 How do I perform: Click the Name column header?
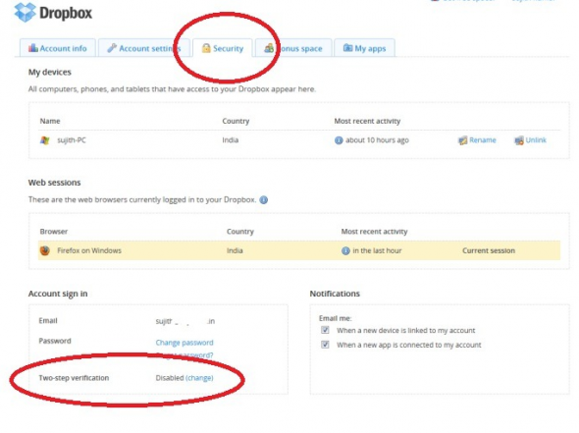tap(50, 121)
